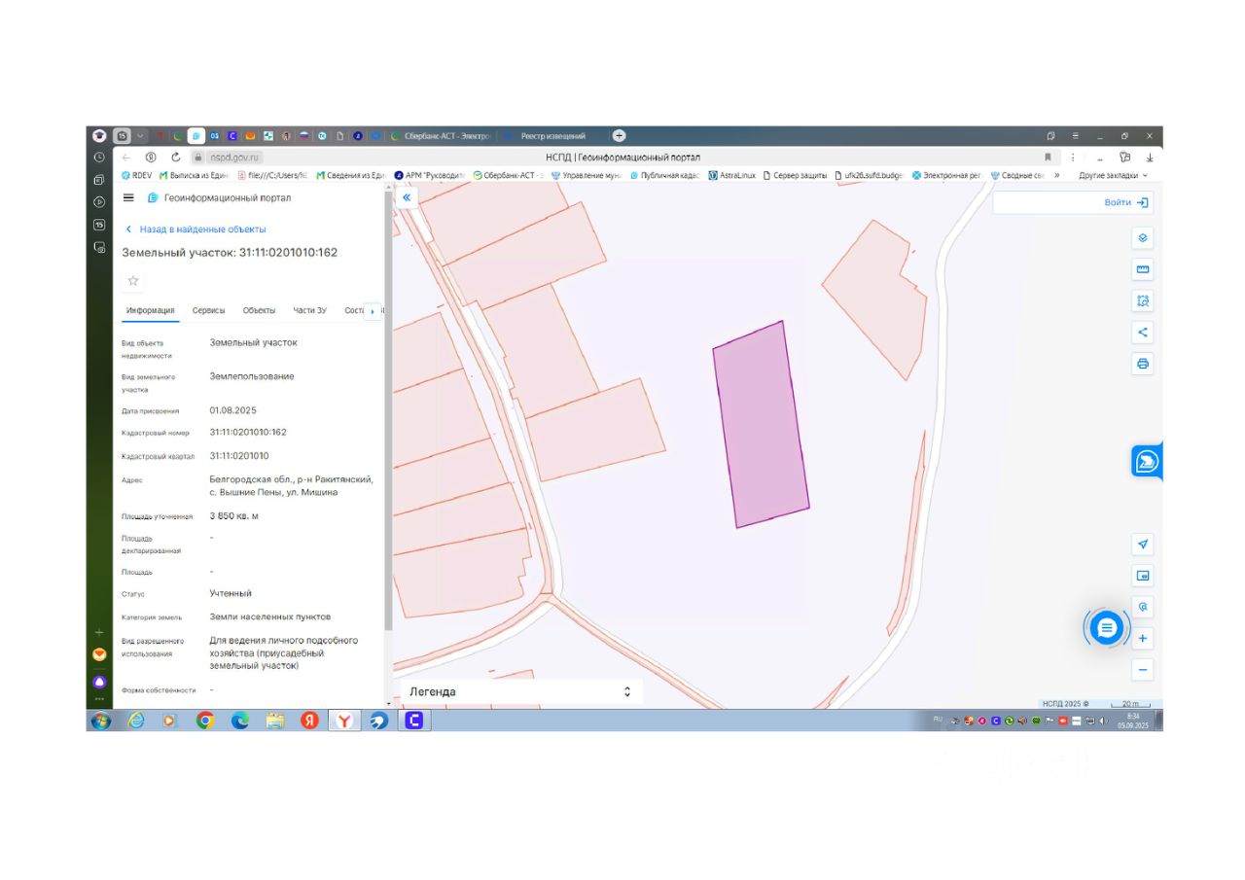
Task: Open the RDEV bookmark
Action: coord(136,175)
